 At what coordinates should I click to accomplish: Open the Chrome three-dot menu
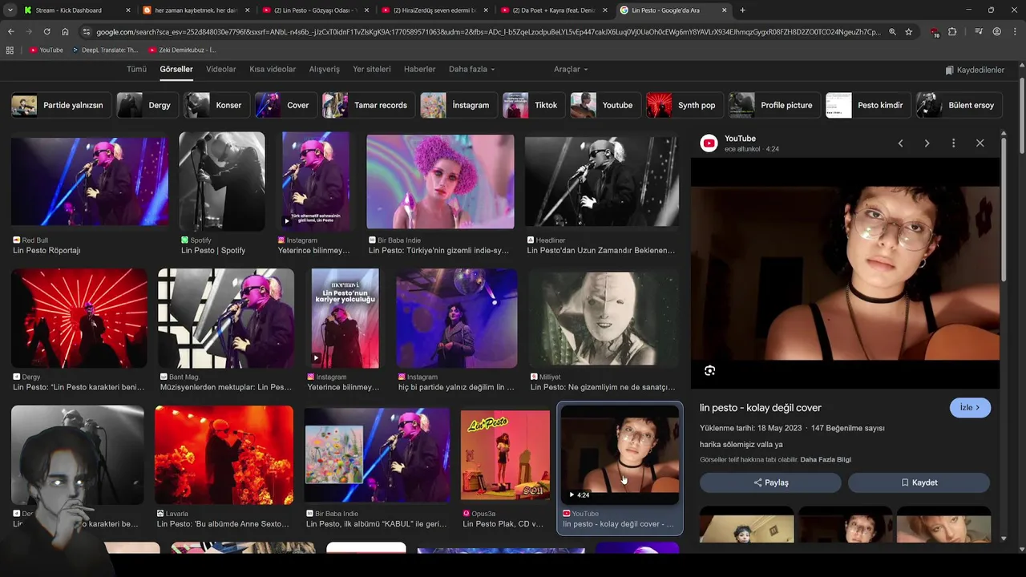[1014, 32]
